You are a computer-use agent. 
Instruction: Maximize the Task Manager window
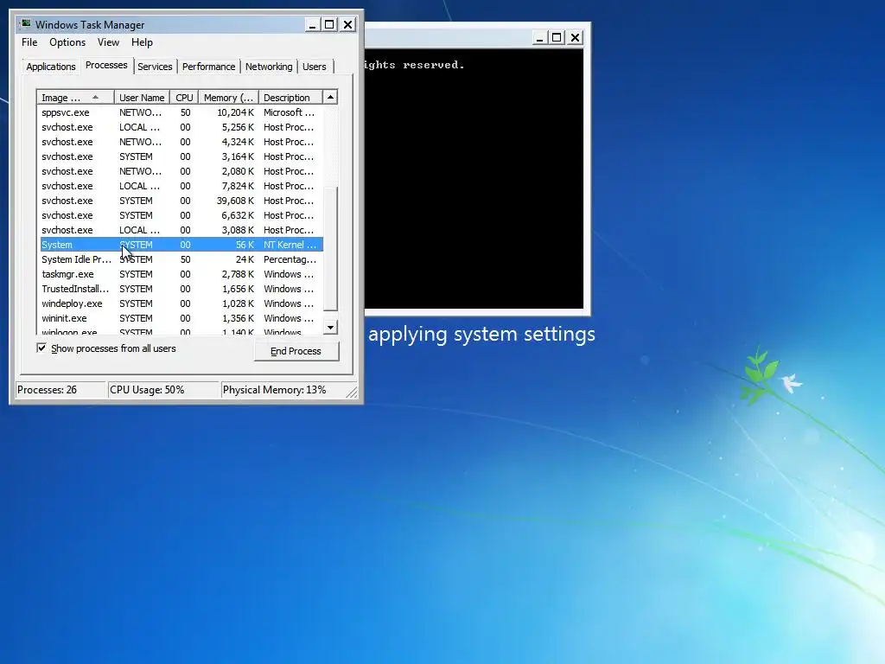pyautogui.click(x=329, y=25)
